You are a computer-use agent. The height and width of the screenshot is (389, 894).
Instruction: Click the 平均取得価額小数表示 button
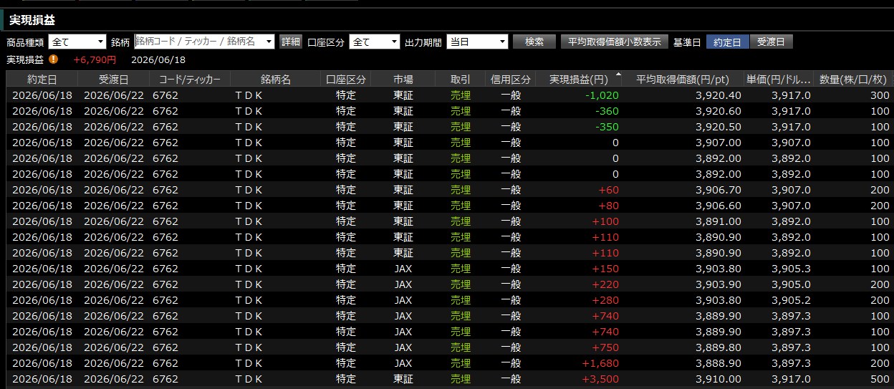click(615, 42)
